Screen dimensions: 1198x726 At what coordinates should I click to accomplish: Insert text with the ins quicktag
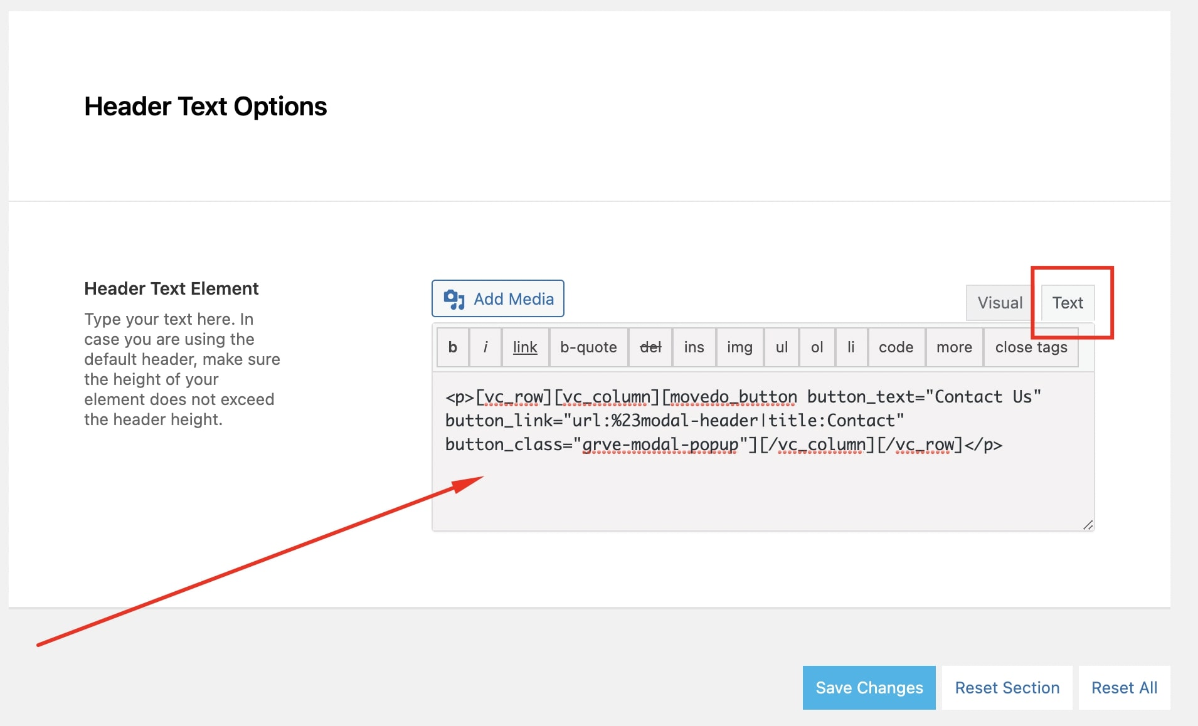693,347
